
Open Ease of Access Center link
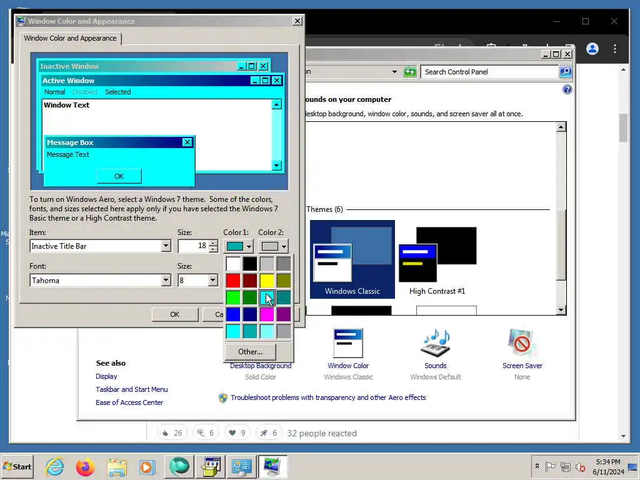point(129,402)
